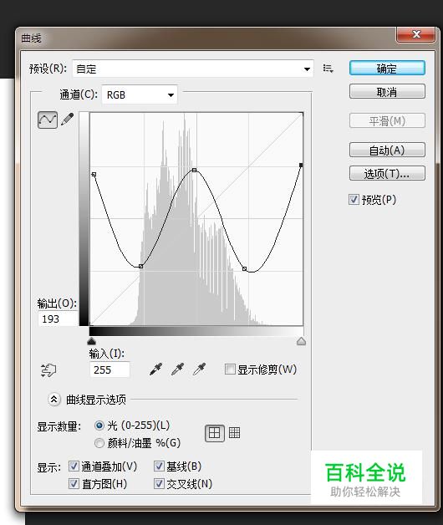Switch to detailed 10x10 grid icon
443x525 pixels.
[234, 432]
